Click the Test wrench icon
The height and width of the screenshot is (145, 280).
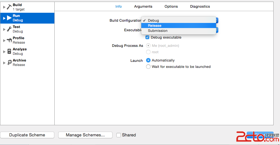[x=9, y=29]
